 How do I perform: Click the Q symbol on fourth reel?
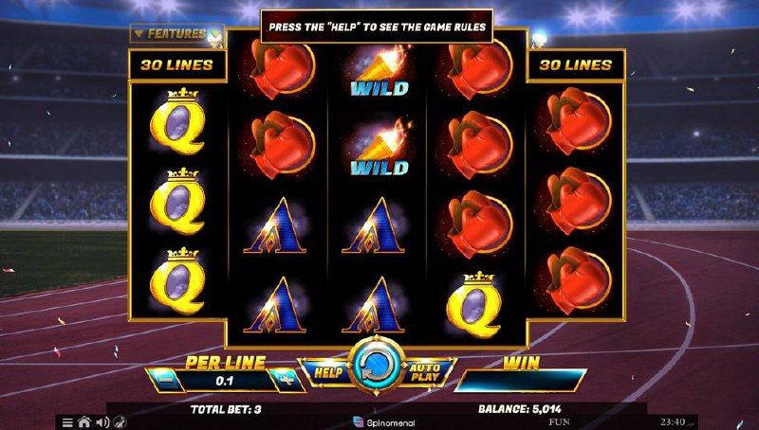[x=474, y=304]
